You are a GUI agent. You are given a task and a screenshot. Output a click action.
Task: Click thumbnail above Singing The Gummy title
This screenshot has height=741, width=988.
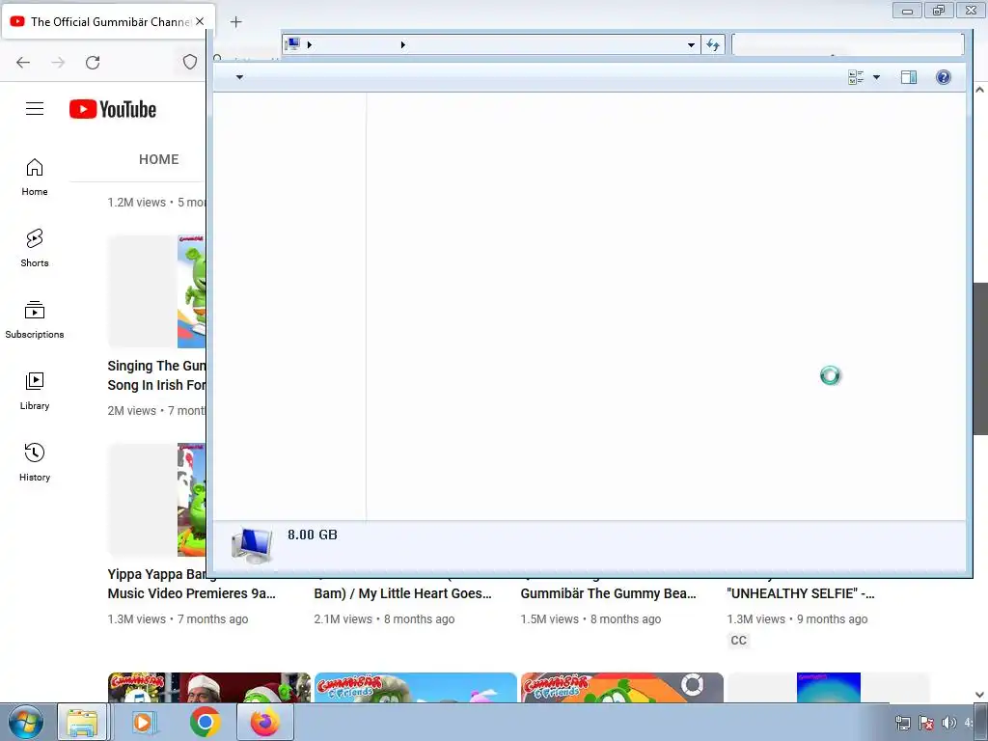(157, 291)
